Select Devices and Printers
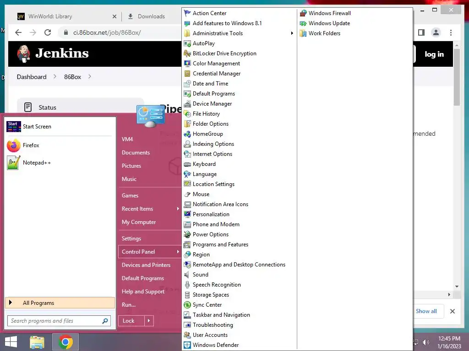Screen dimensions: 469x351 pos(146,265)
